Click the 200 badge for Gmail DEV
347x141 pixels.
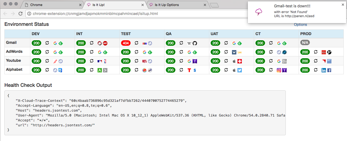click(x=36, y=43)
